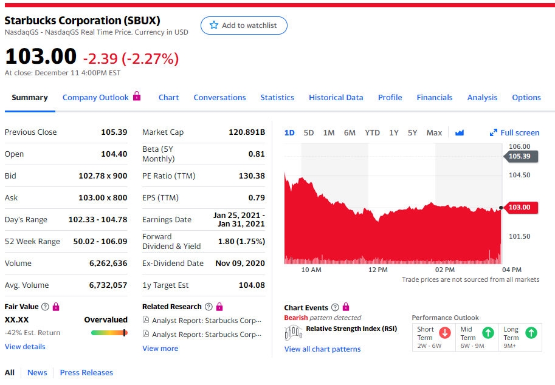Screen dimensions: 555x385
Task: Click View more under Related Research
Action: [x=160, y=348]
